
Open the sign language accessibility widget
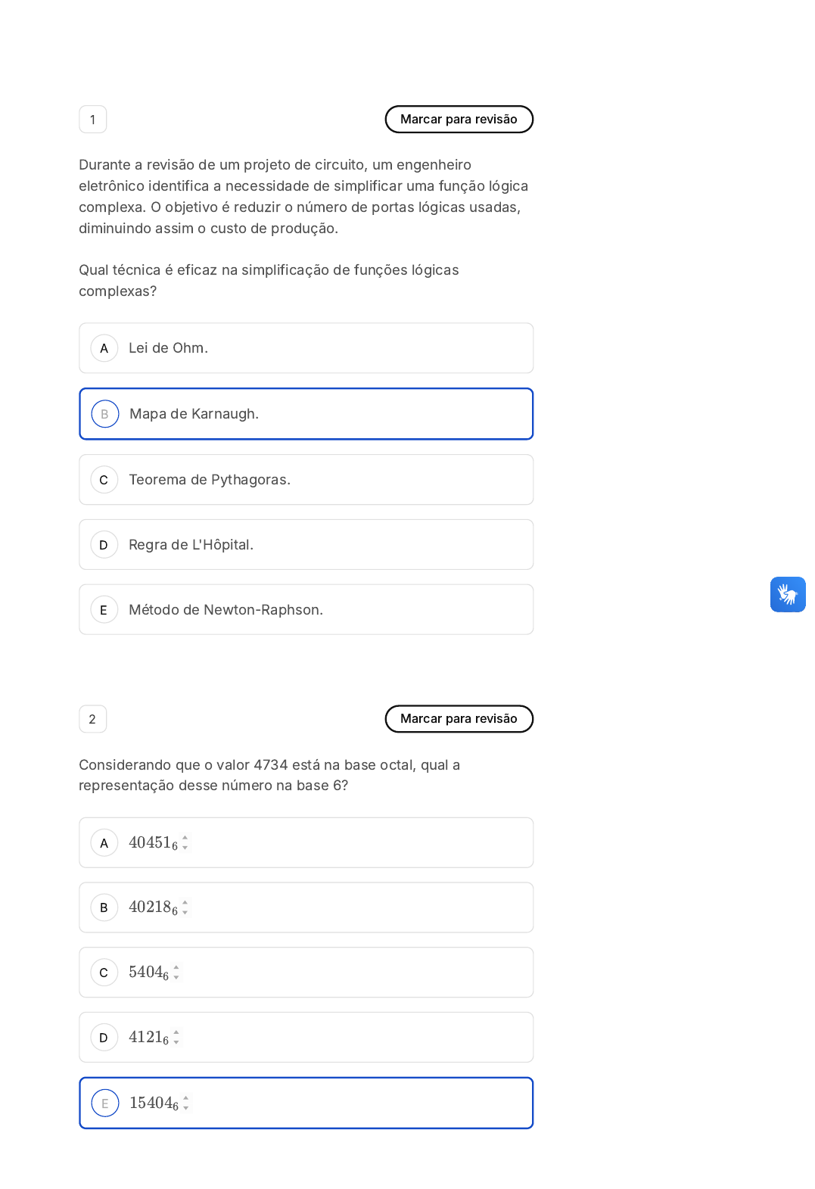787,594
